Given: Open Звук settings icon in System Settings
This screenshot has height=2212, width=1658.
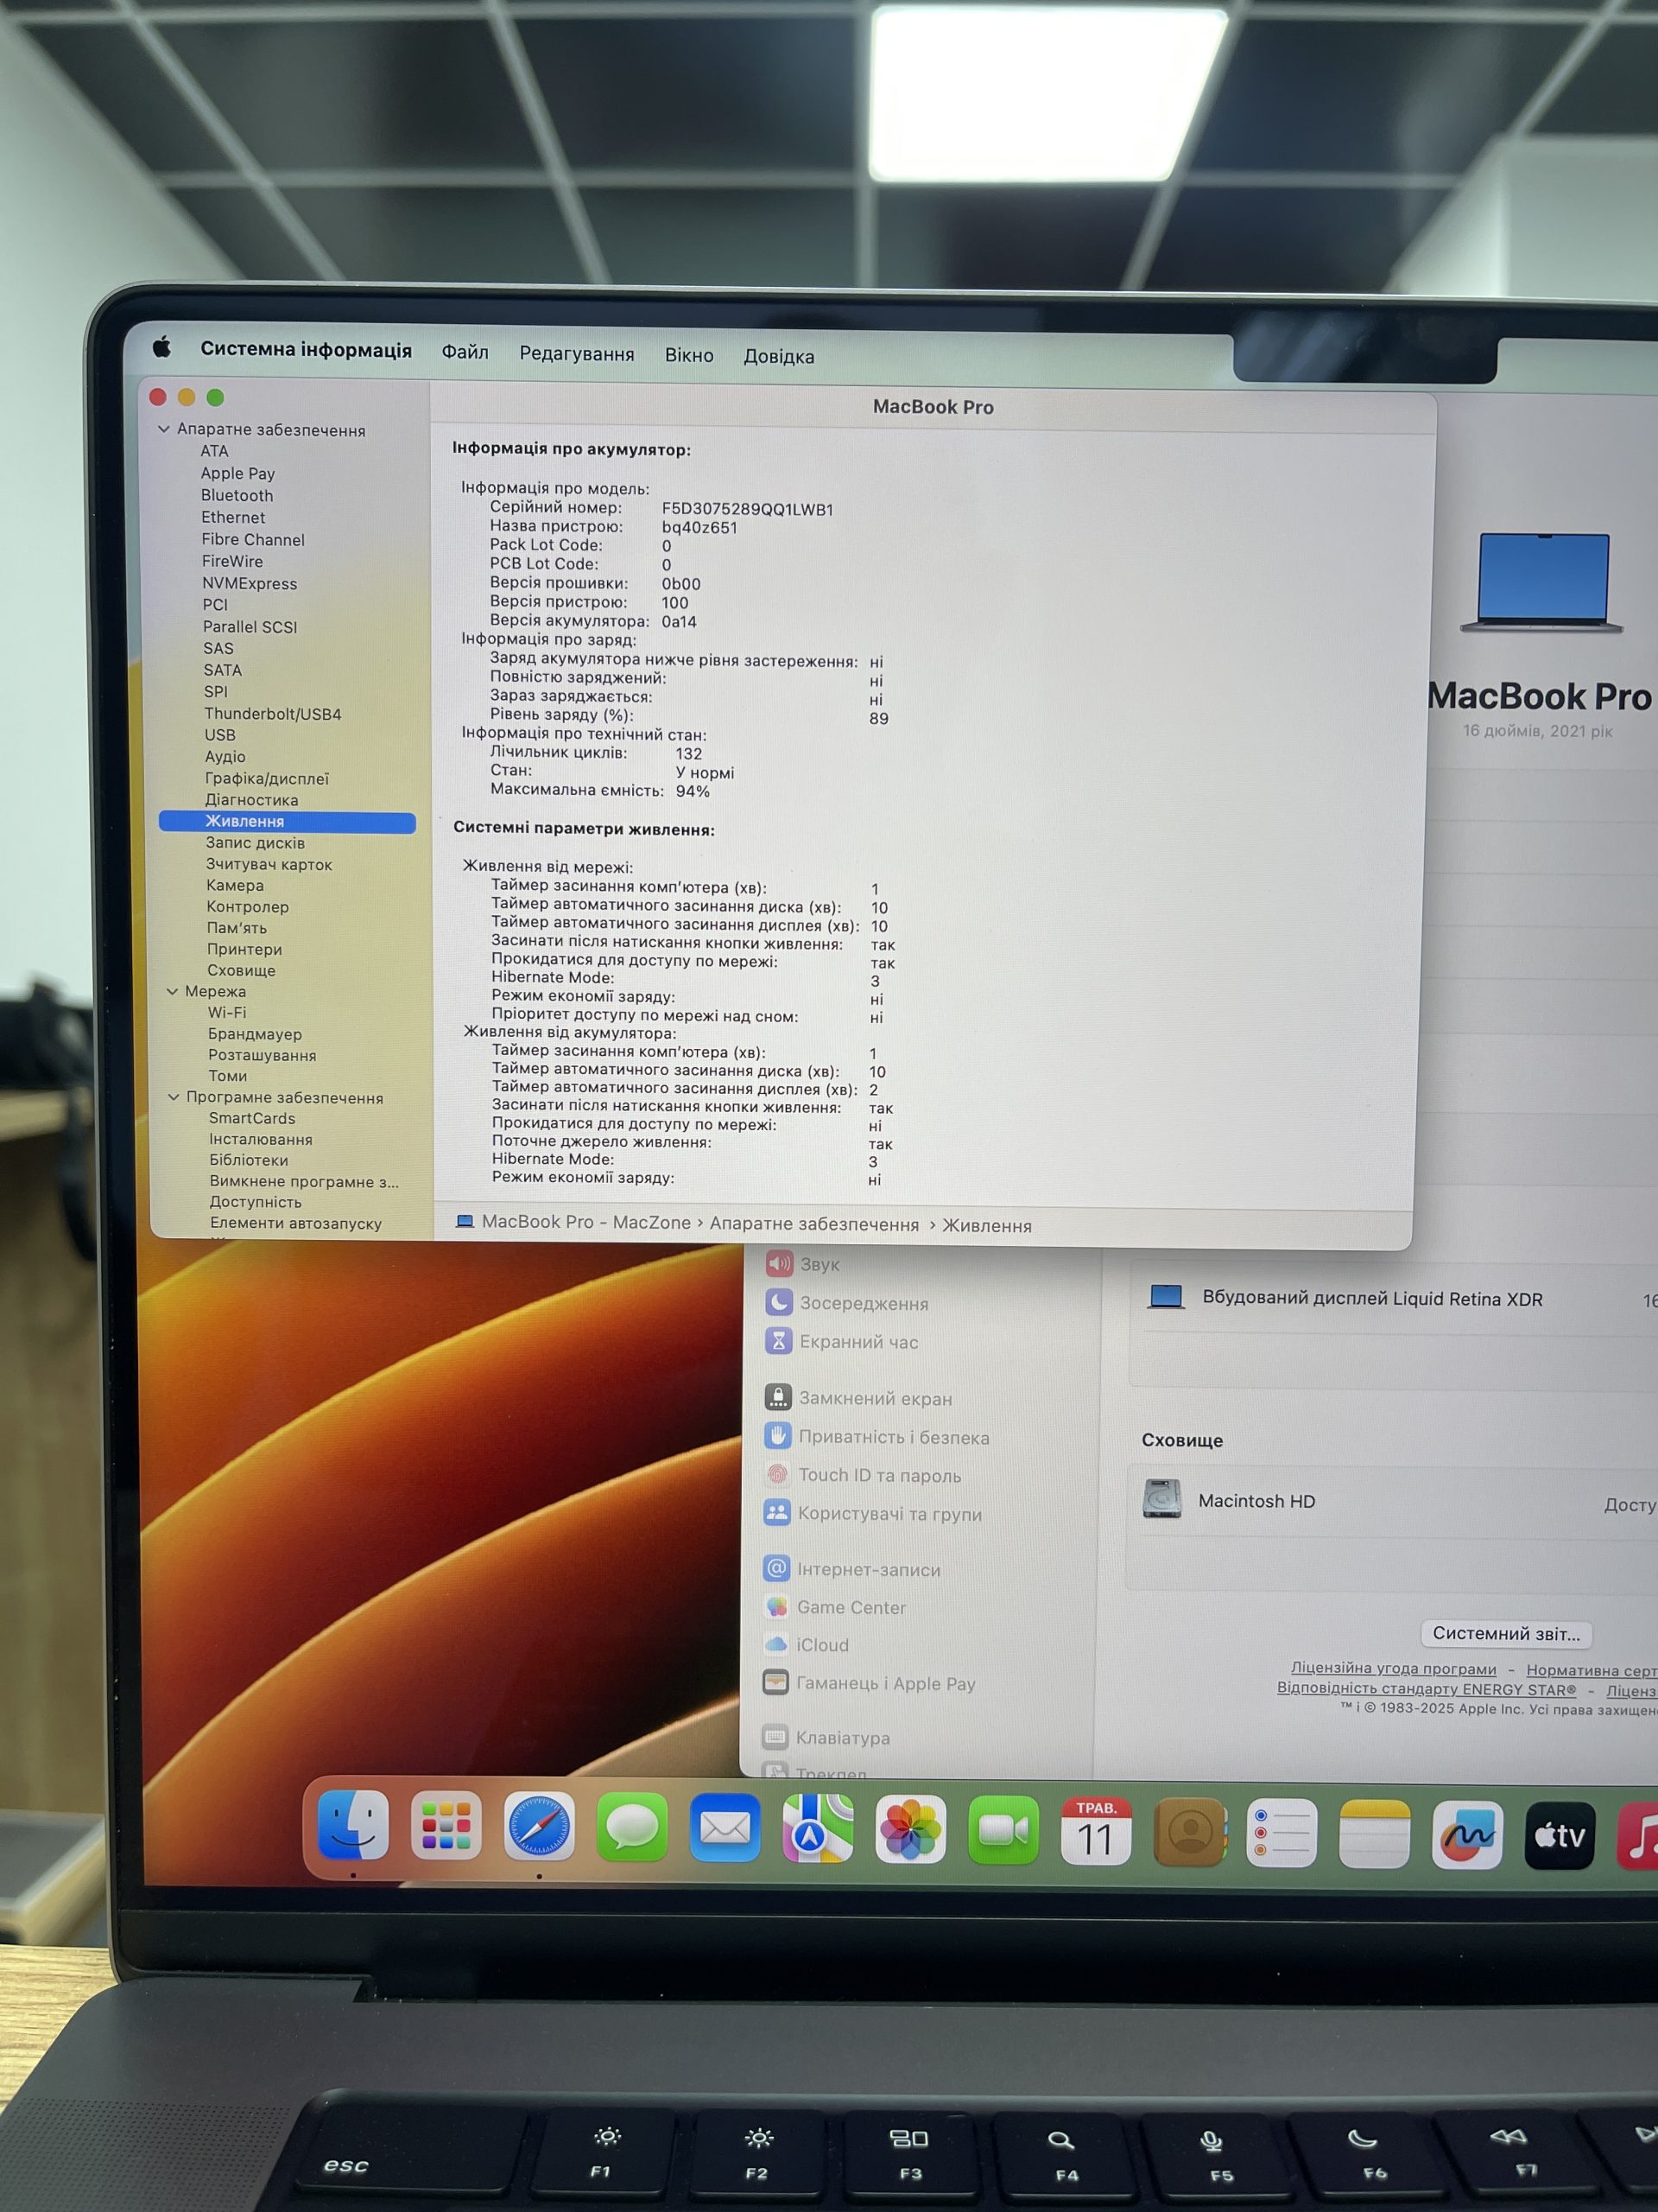Looking at the screenshot, I should 780,1263.
